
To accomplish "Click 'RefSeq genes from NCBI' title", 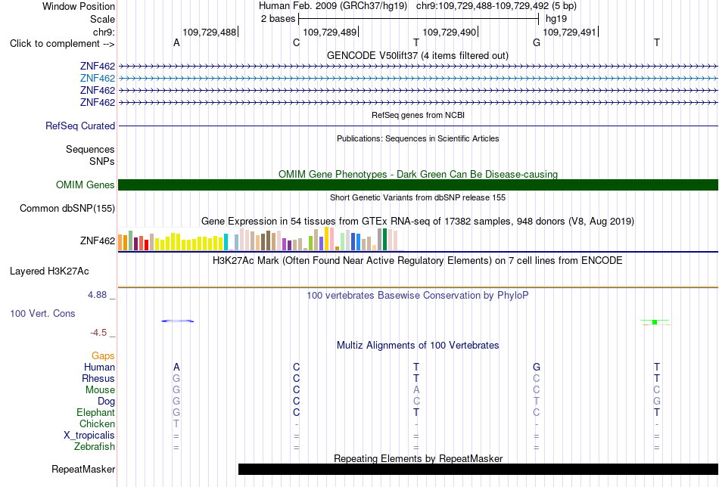I will click(x=418, y=115).
